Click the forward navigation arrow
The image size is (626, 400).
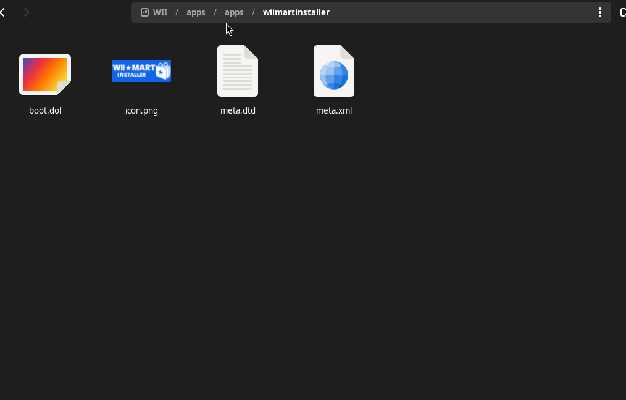pyautogui.click(x=26, y=12)
